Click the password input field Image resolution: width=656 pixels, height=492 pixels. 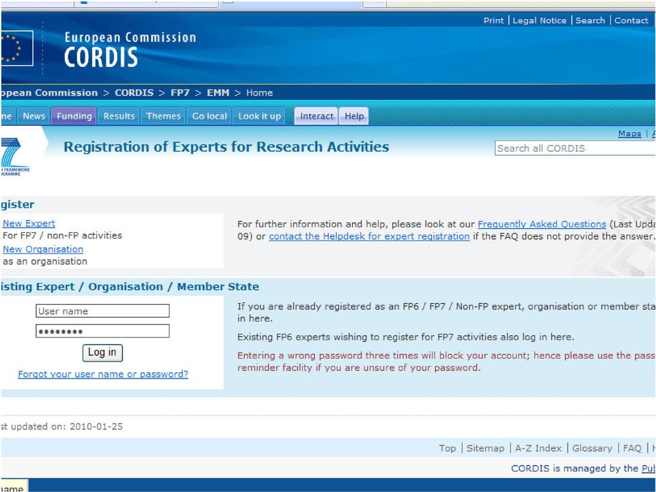click(x=102, y=331)
